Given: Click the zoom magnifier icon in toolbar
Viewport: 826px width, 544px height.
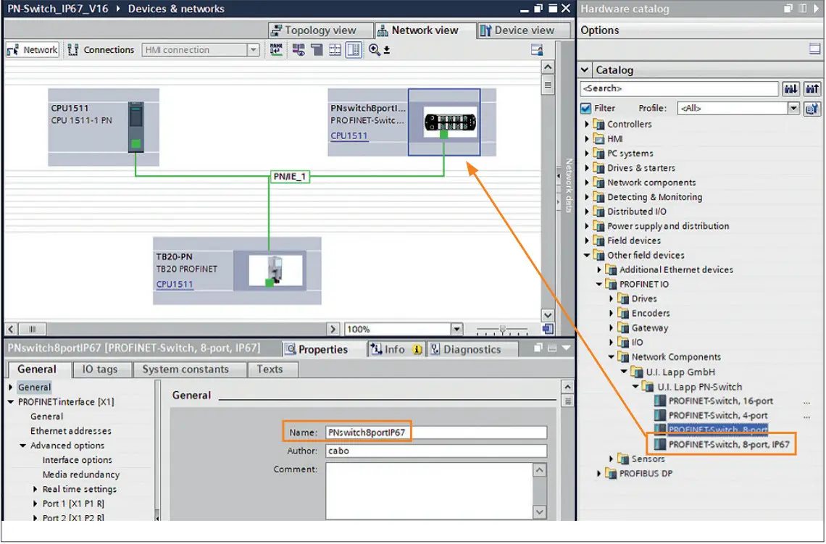Looking at the screenshot, I should 375,50.
